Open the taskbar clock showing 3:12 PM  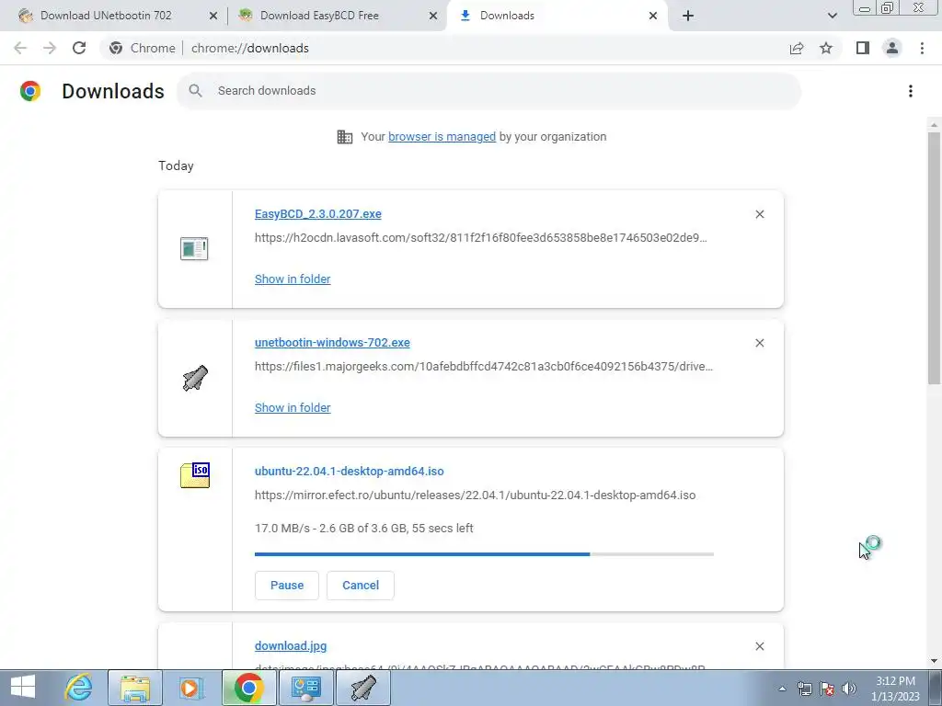coord(895,689)
